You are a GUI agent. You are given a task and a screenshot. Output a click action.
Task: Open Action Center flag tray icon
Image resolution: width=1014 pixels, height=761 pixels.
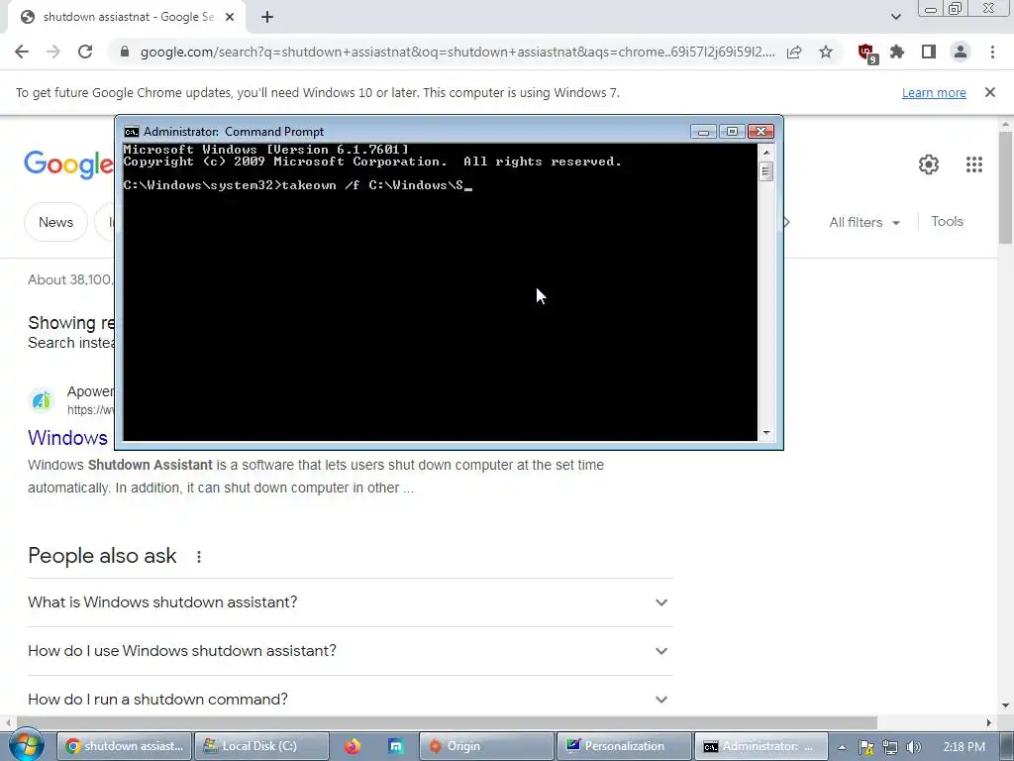point(865,747)
